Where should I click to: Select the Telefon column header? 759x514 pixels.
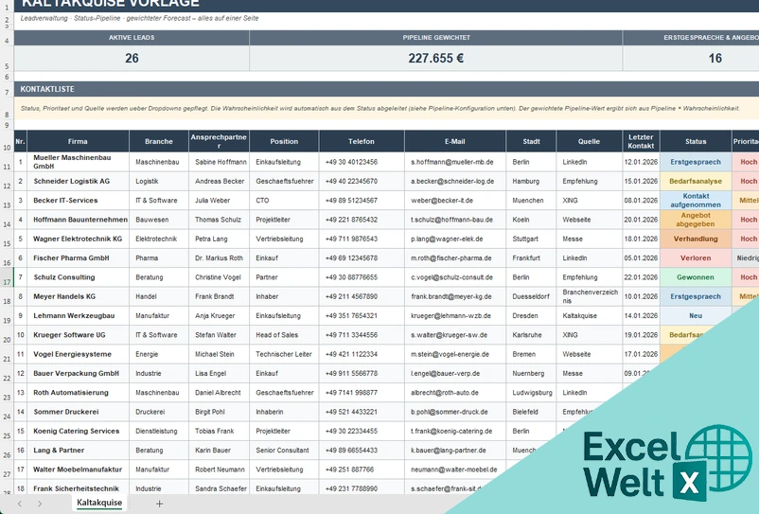point(362,141)
